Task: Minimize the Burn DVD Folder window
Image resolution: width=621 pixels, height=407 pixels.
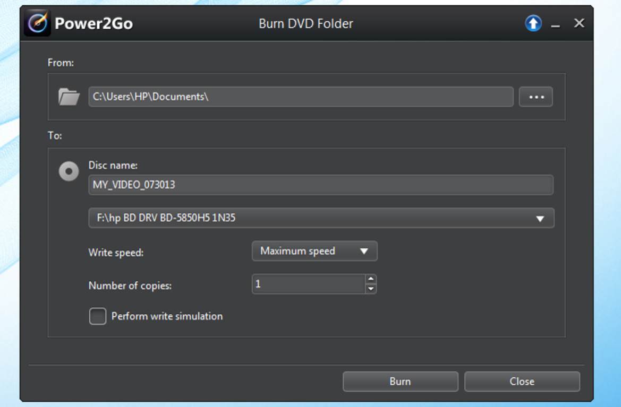Action: click(555, 26)
